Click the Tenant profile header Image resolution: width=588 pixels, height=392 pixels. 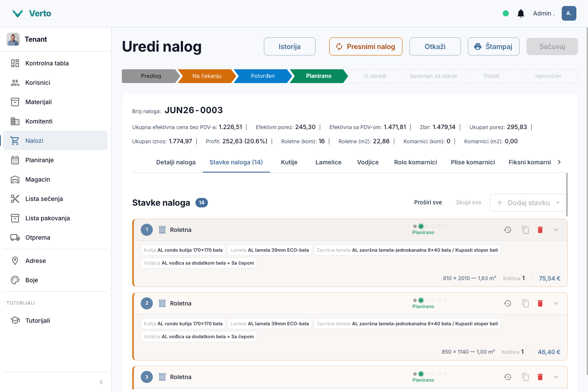tap(56, 39)
